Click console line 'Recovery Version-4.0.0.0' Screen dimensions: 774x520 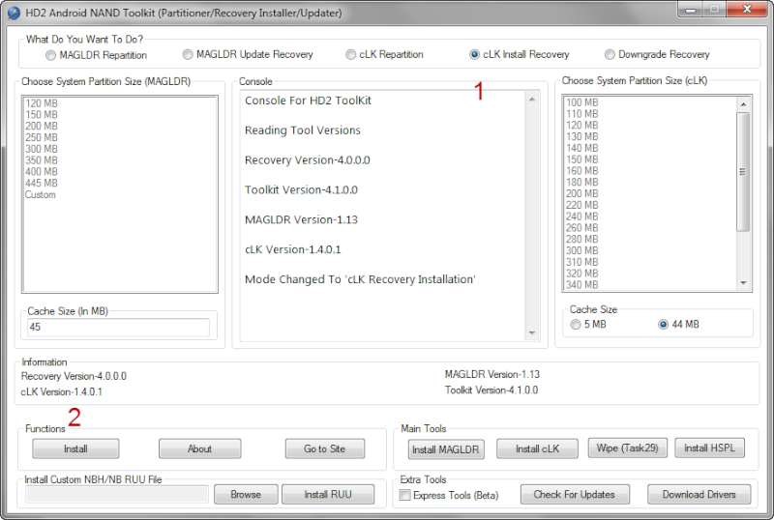(x=307, y=160)
